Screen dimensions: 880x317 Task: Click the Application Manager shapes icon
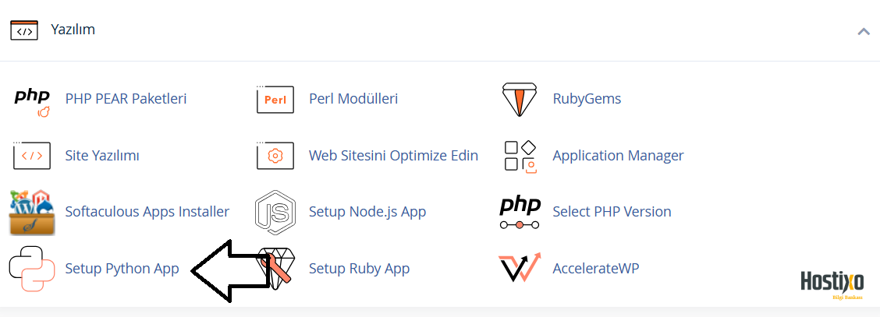[x=520, y=156]
